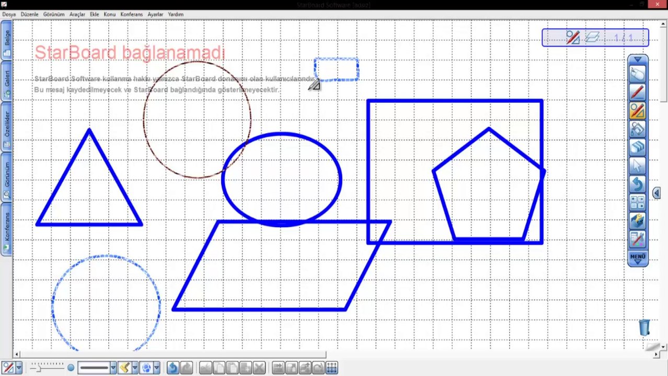Click the 'StarBoard bağlanamadı' heading text
Screen dimensions: 668x376
[130, 52]
